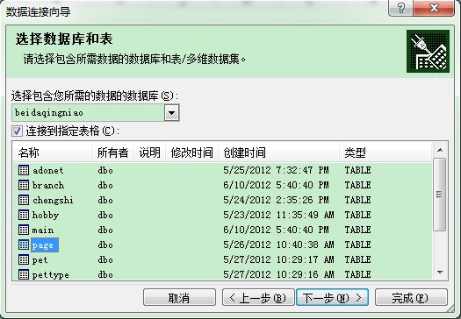This screenshot has height=319, width=461.
Task: Click dbo owner in adonet row
Action: 105,171
